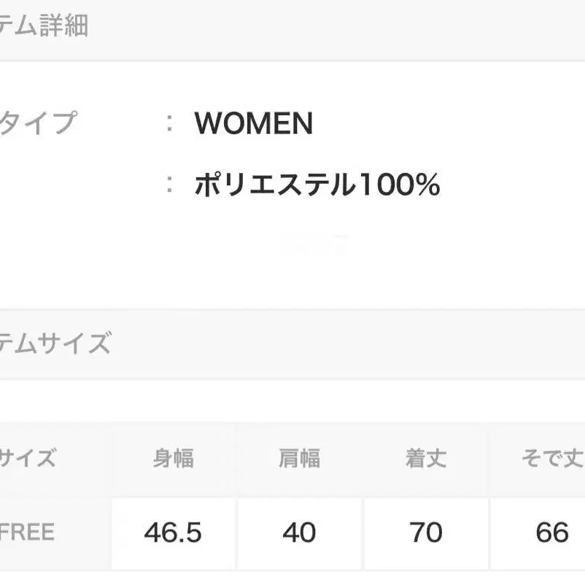
Task: Click the colon separator beside WOMEN
Action: (x=170, y=123)
